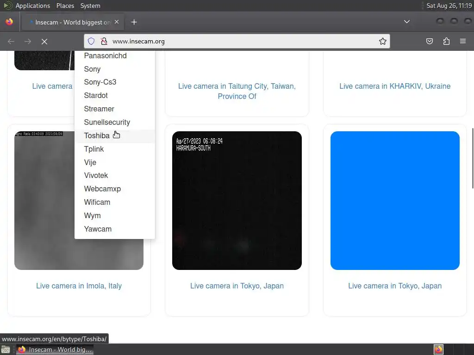Open Tokyo link under HARAMURA-SOUTH camera
Screen dimensions: 474x355
(237, 286)
